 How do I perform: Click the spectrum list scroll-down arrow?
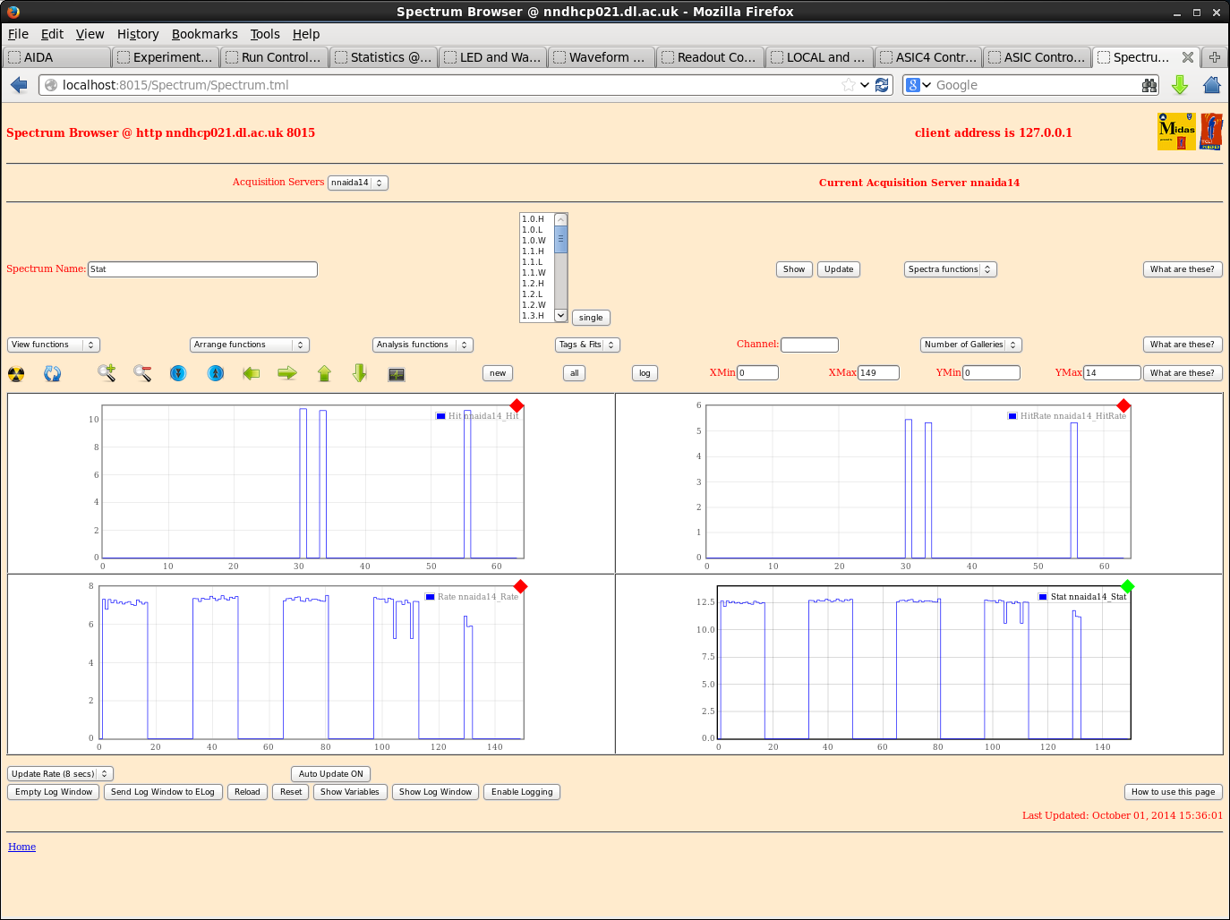[561, 315]
